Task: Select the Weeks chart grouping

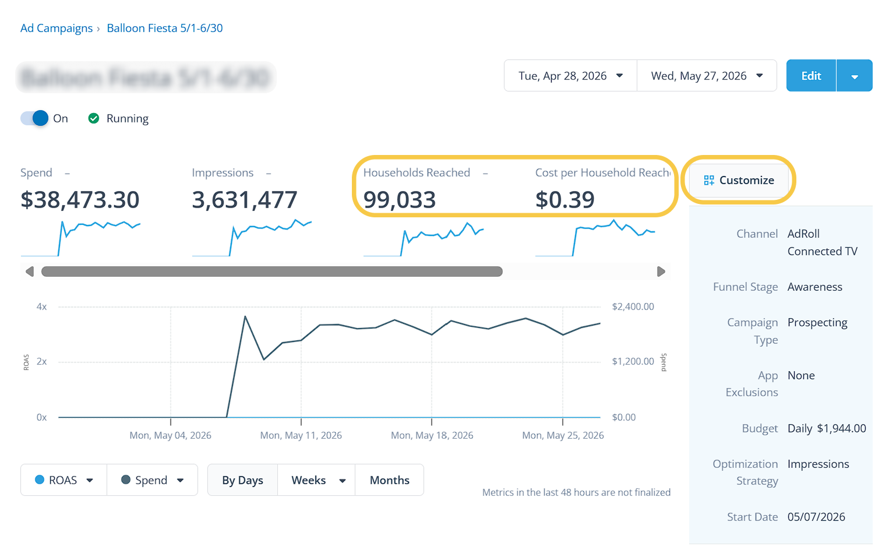Action: [x=316, y=480]
